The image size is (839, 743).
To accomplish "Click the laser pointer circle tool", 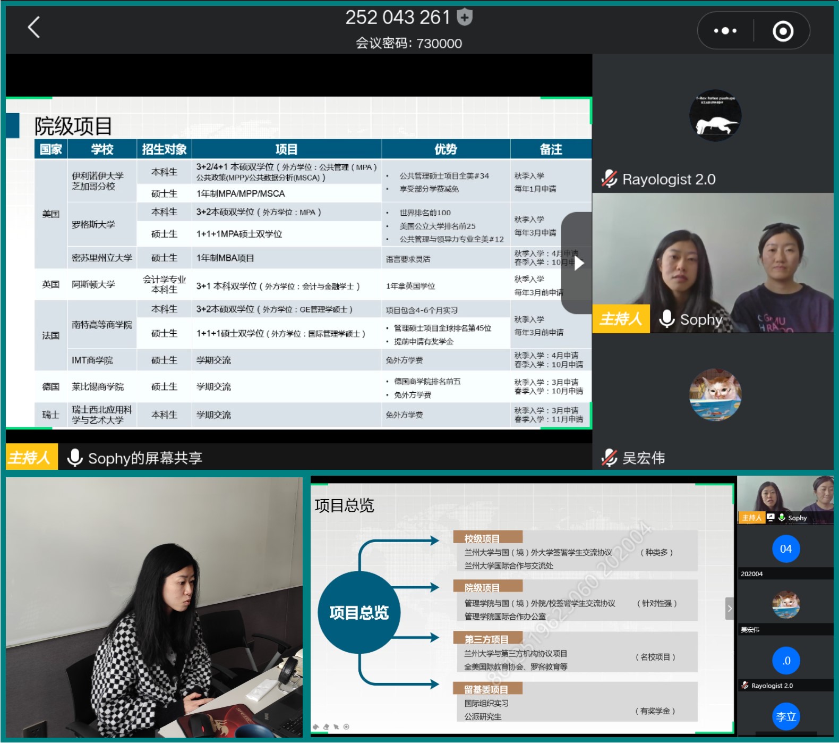I will 346,727.
